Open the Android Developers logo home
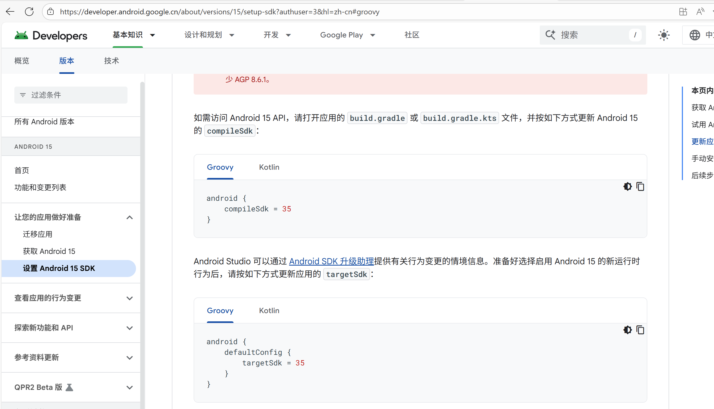 click(51, 35)
